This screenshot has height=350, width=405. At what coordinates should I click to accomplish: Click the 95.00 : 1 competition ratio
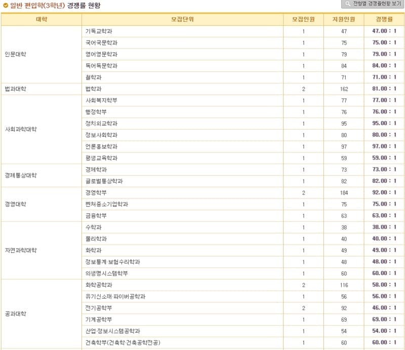pos(384,123)
